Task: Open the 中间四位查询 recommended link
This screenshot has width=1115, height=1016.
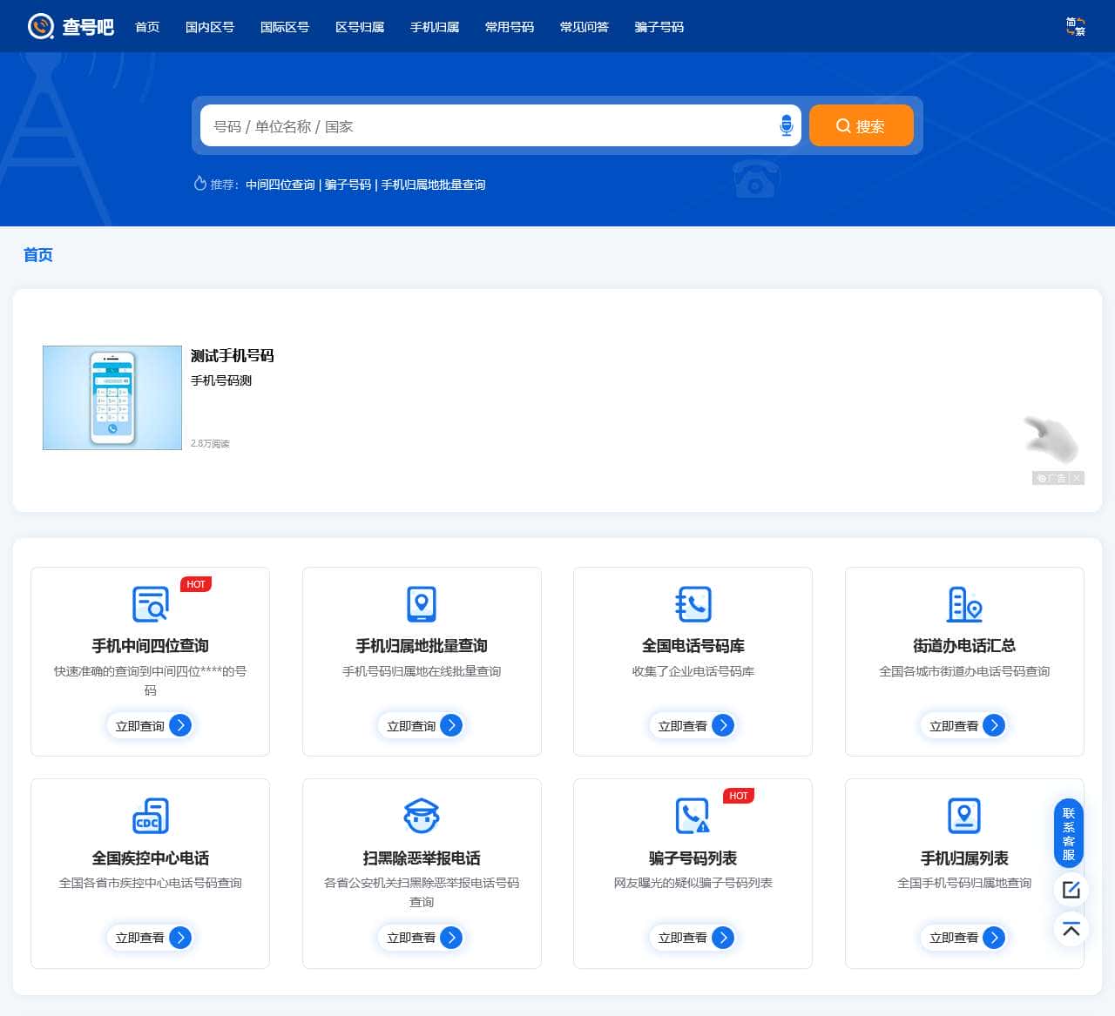Action: pyautogui.click(x=280, y=185)
